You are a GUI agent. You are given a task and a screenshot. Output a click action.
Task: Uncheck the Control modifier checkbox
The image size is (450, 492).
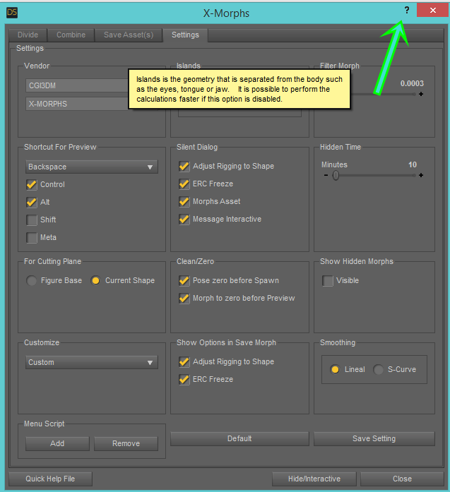pos(31,184)
